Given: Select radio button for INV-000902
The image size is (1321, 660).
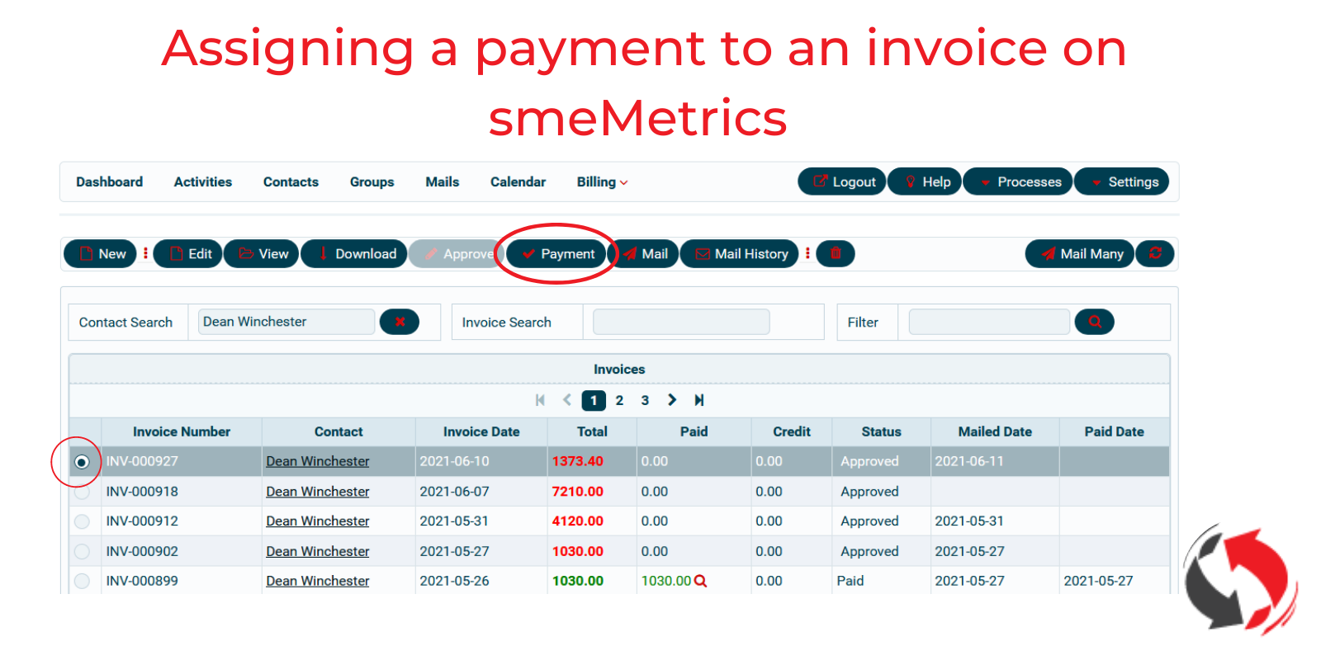Looking at the screenshot, I should 82,551.
